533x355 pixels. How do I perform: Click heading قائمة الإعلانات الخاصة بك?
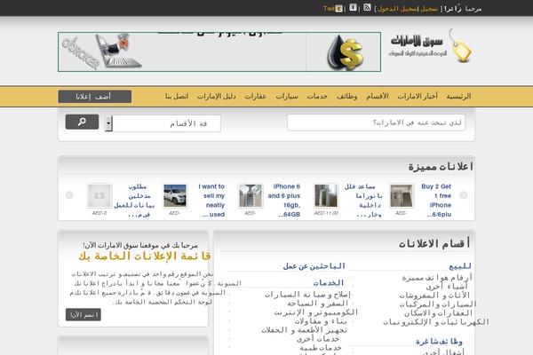[x=145, y=256]
